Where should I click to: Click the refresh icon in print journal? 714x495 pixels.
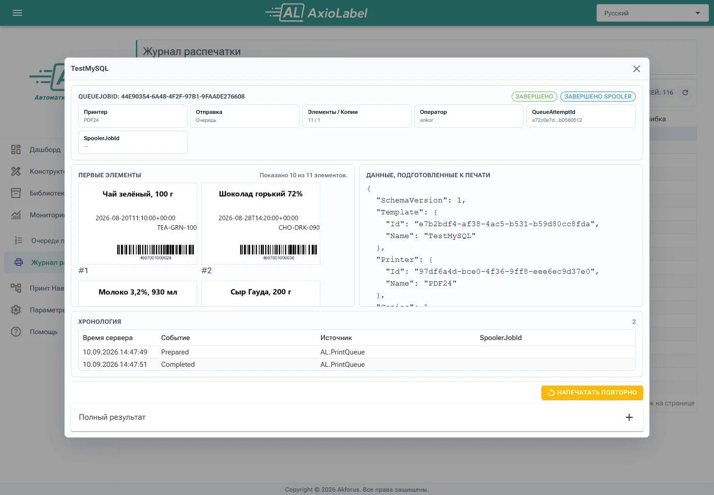pos(685,93)
